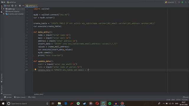Click the microphone icon in search box
Image resolution: width=189 pixels, height=106 pixels.
pyautogui.click(x=47, y=103)
